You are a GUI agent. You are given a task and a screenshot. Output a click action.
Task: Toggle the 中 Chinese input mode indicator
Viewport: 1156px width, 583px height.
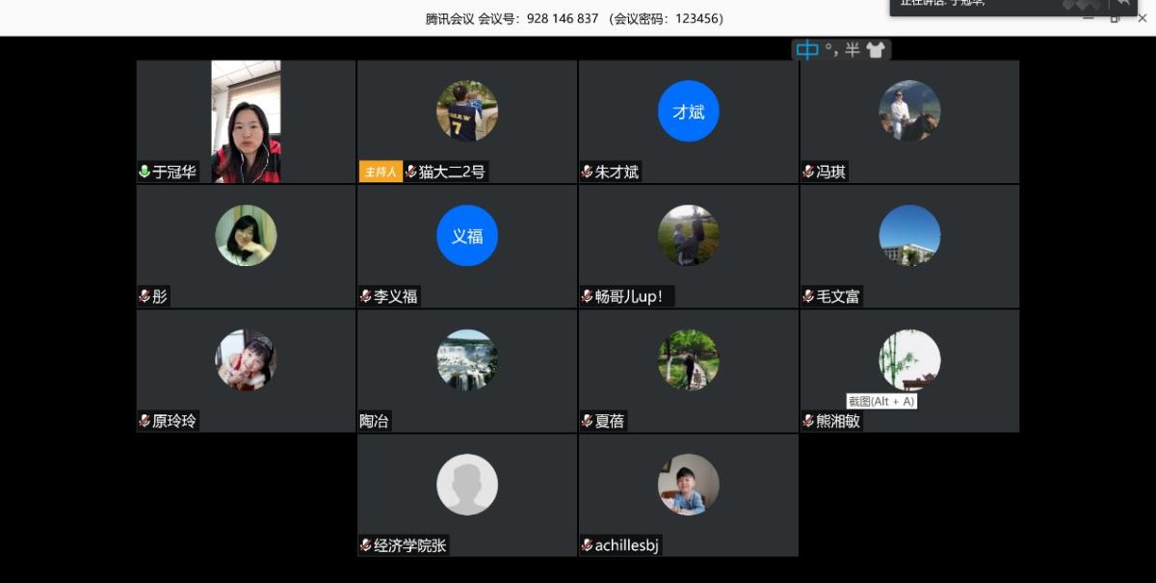[x=807, y=50]
